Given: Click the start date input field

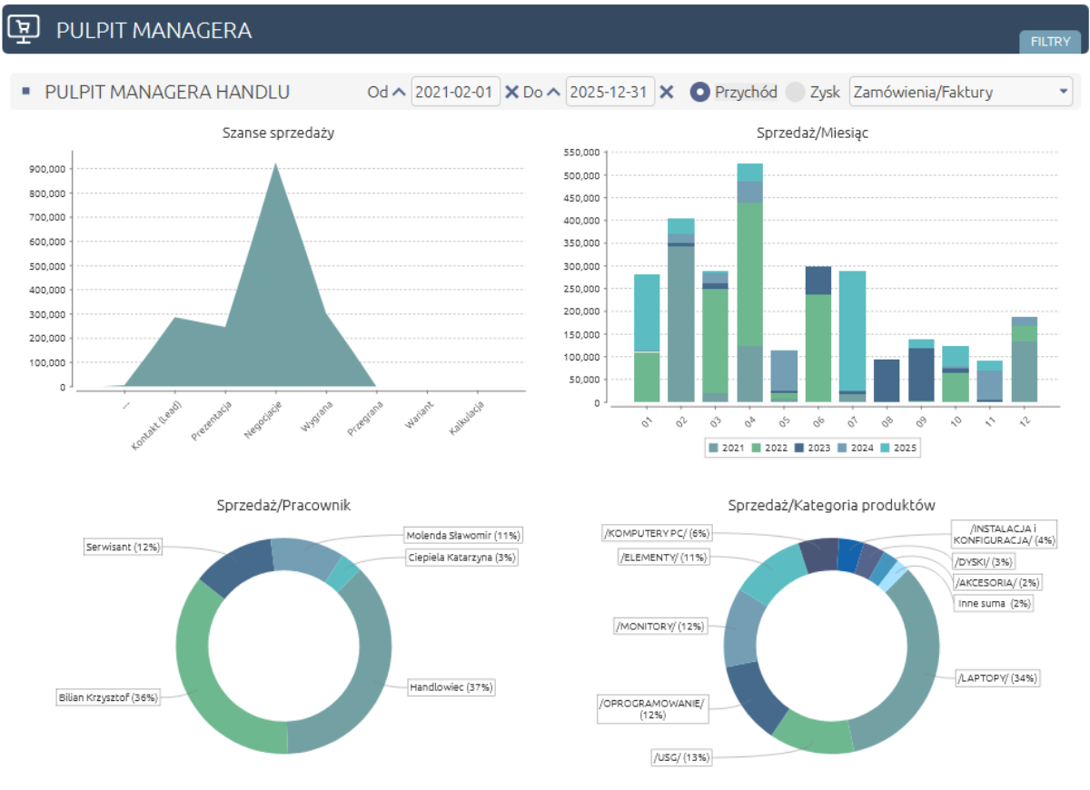Looking at the screenshot, I should [x=455, y=92].
